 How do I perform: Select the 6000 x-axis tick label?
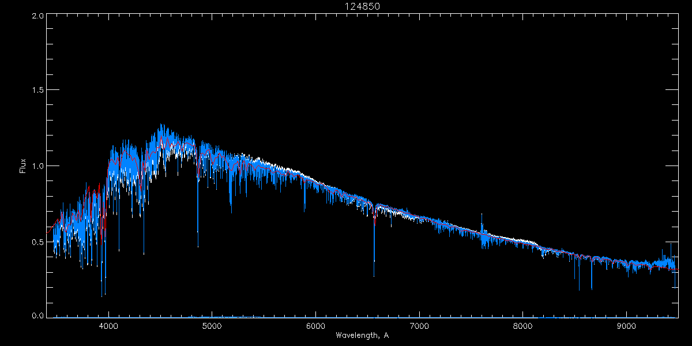[x=315, y=325]
